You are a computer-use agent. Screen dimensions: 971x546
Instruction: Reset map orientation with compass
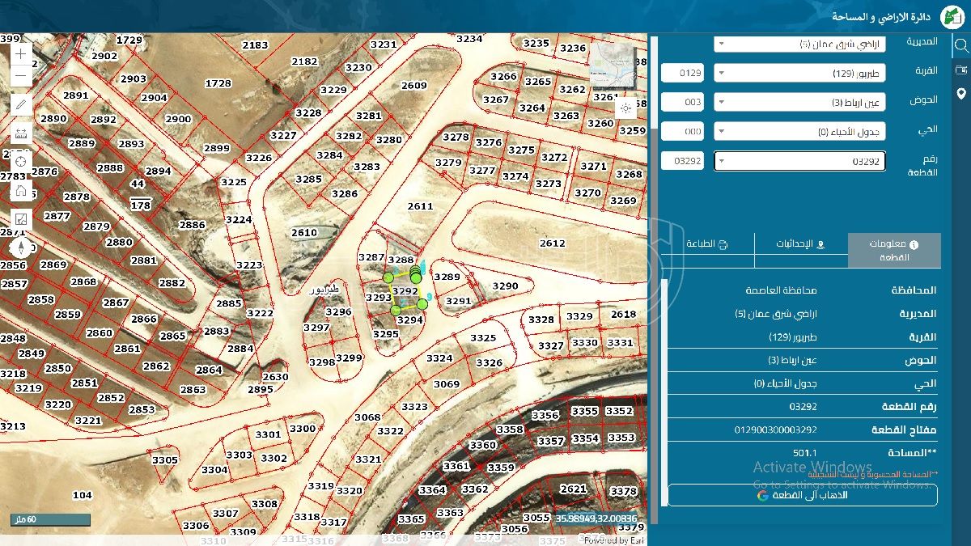coord(21,248)
